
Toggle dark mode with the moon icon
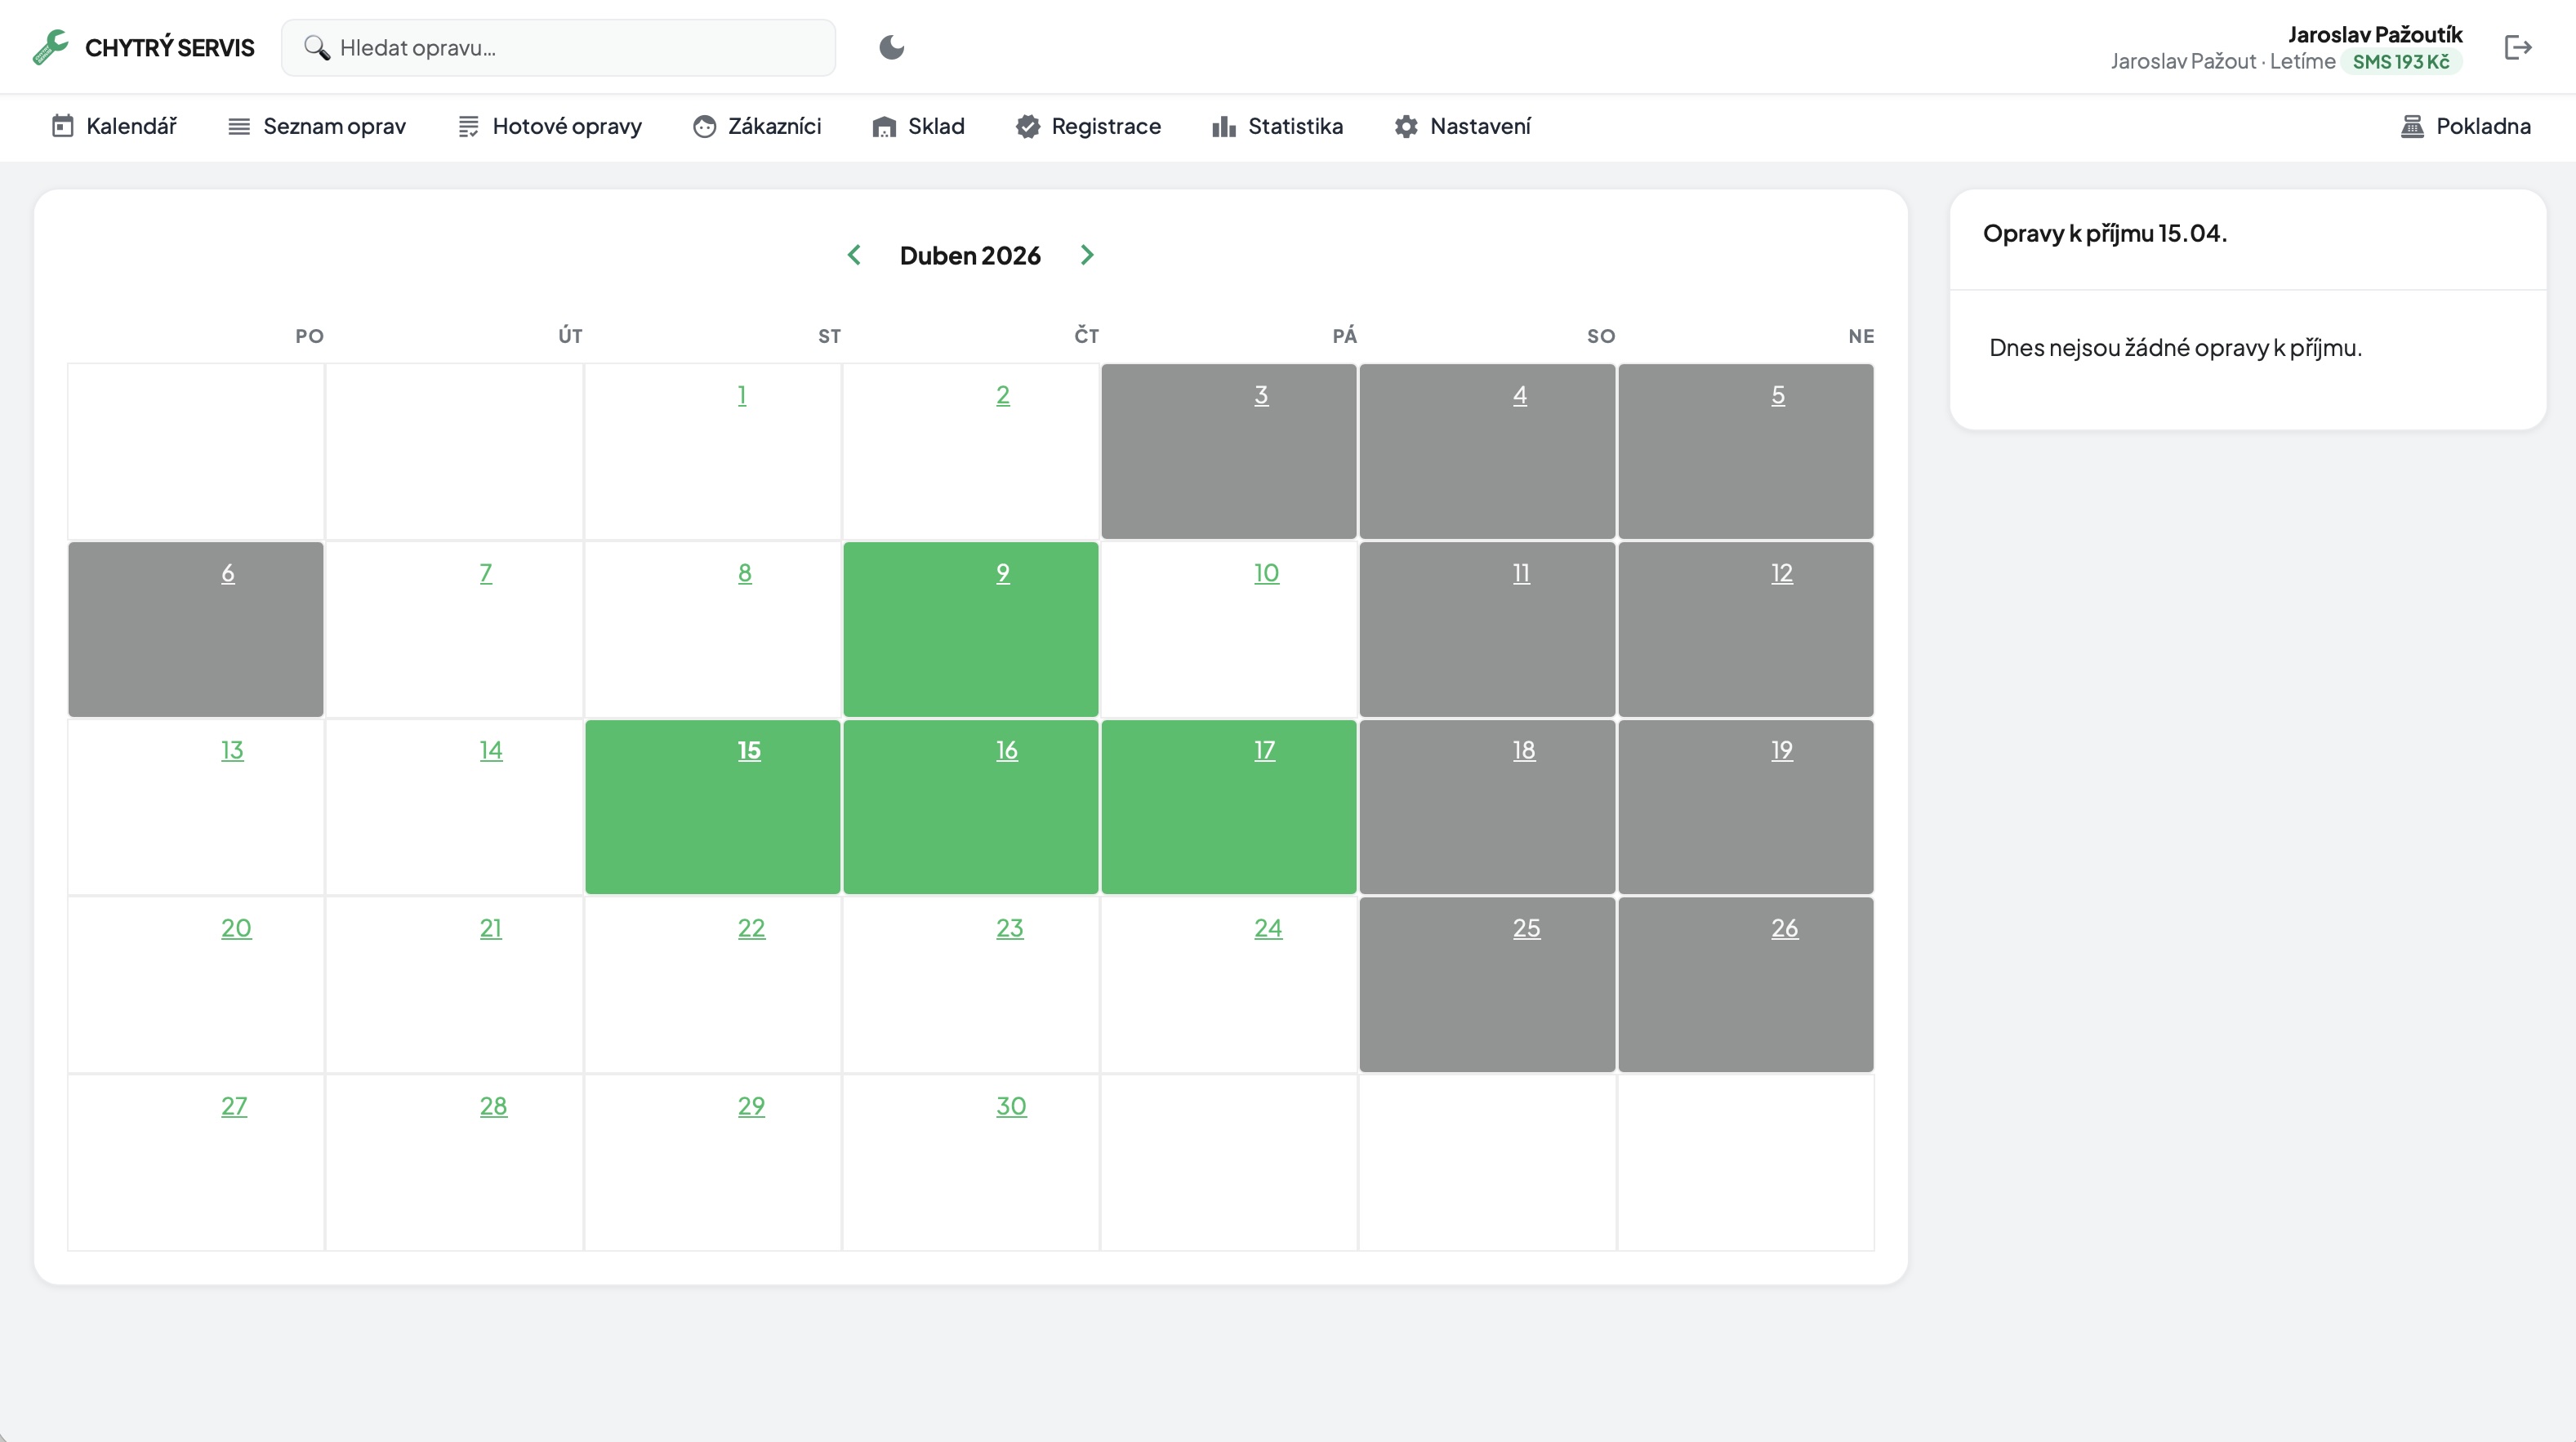pos(891,47)
